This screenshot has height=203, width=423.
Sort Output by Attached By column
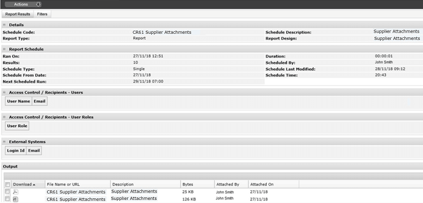coord(231,185)
